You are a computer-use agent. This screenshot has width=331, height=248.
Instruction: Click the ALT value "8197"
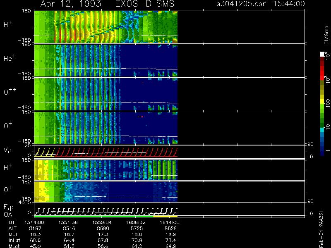pyautogui.click(x=35, y=229)
